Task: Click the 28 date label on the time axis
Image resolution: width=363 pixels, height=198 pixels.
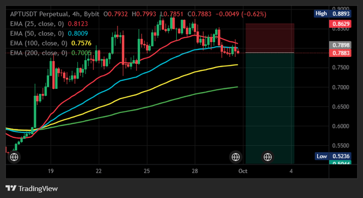Action: [x=195, y=171]
